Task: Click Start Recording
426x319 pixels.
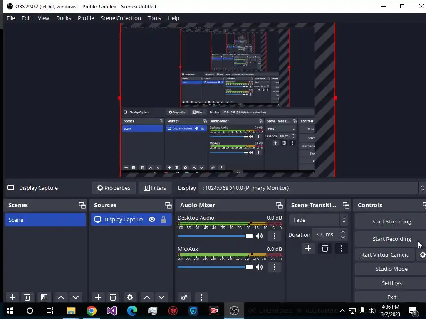Action: (x=391, y=239)
